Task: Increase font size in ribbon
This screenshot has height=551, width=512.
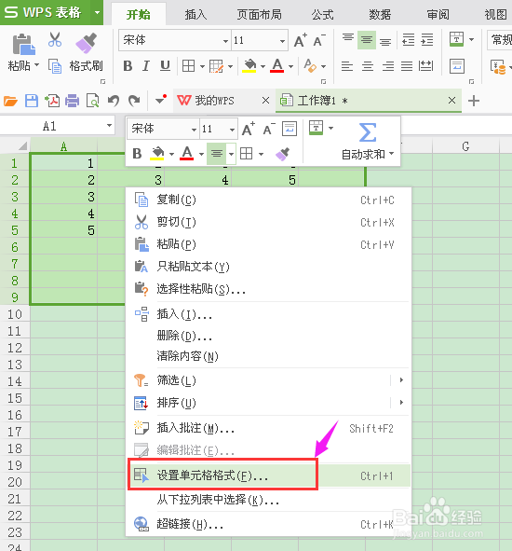Action: (x=301, y=40)
